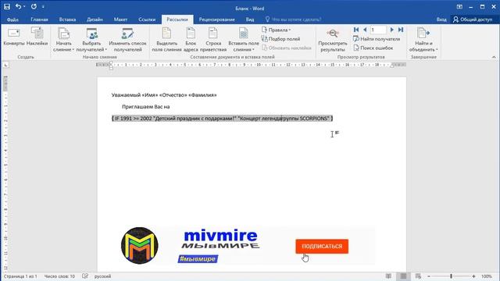Click the «Фамилия» merge field in document

[x=202, y=95]
